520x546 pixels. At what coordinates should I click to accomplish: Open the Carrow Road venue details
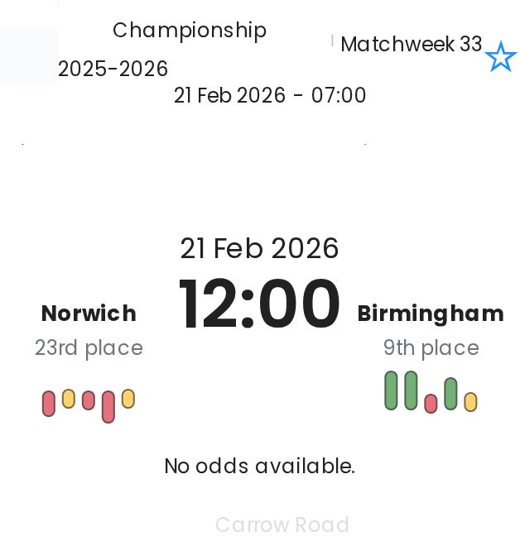click(282, 525)
